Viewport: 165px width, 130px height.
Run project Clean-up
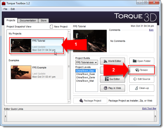(x=142, y=88)
